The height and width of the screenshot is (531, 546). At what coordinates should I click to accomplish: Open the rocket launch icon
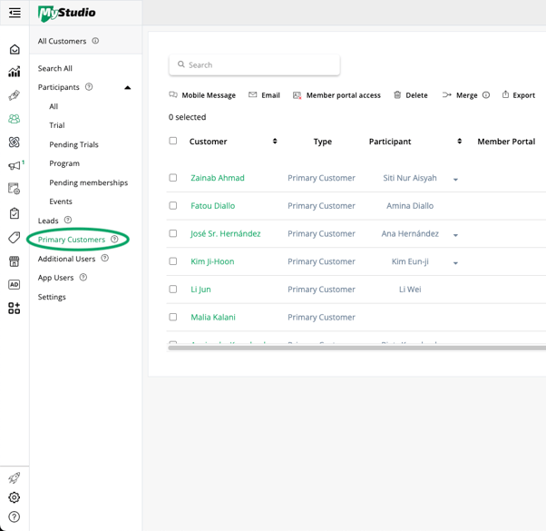point(15,478)
